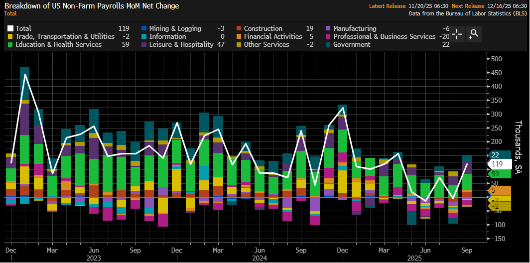The image size is (530, 263).
Task: Select Professional & Business Services legend entry
Action: [385, 37]
